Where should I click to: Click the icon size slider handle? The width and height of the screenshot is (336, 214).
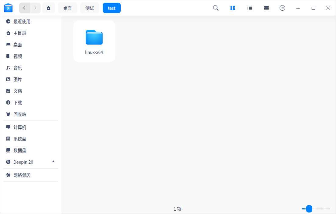(x=309, y=209)
